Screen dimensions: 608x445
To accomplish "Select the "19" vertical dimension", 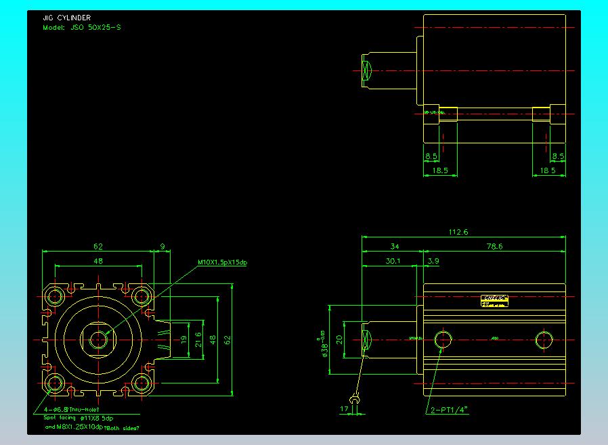I will [183, 339].
